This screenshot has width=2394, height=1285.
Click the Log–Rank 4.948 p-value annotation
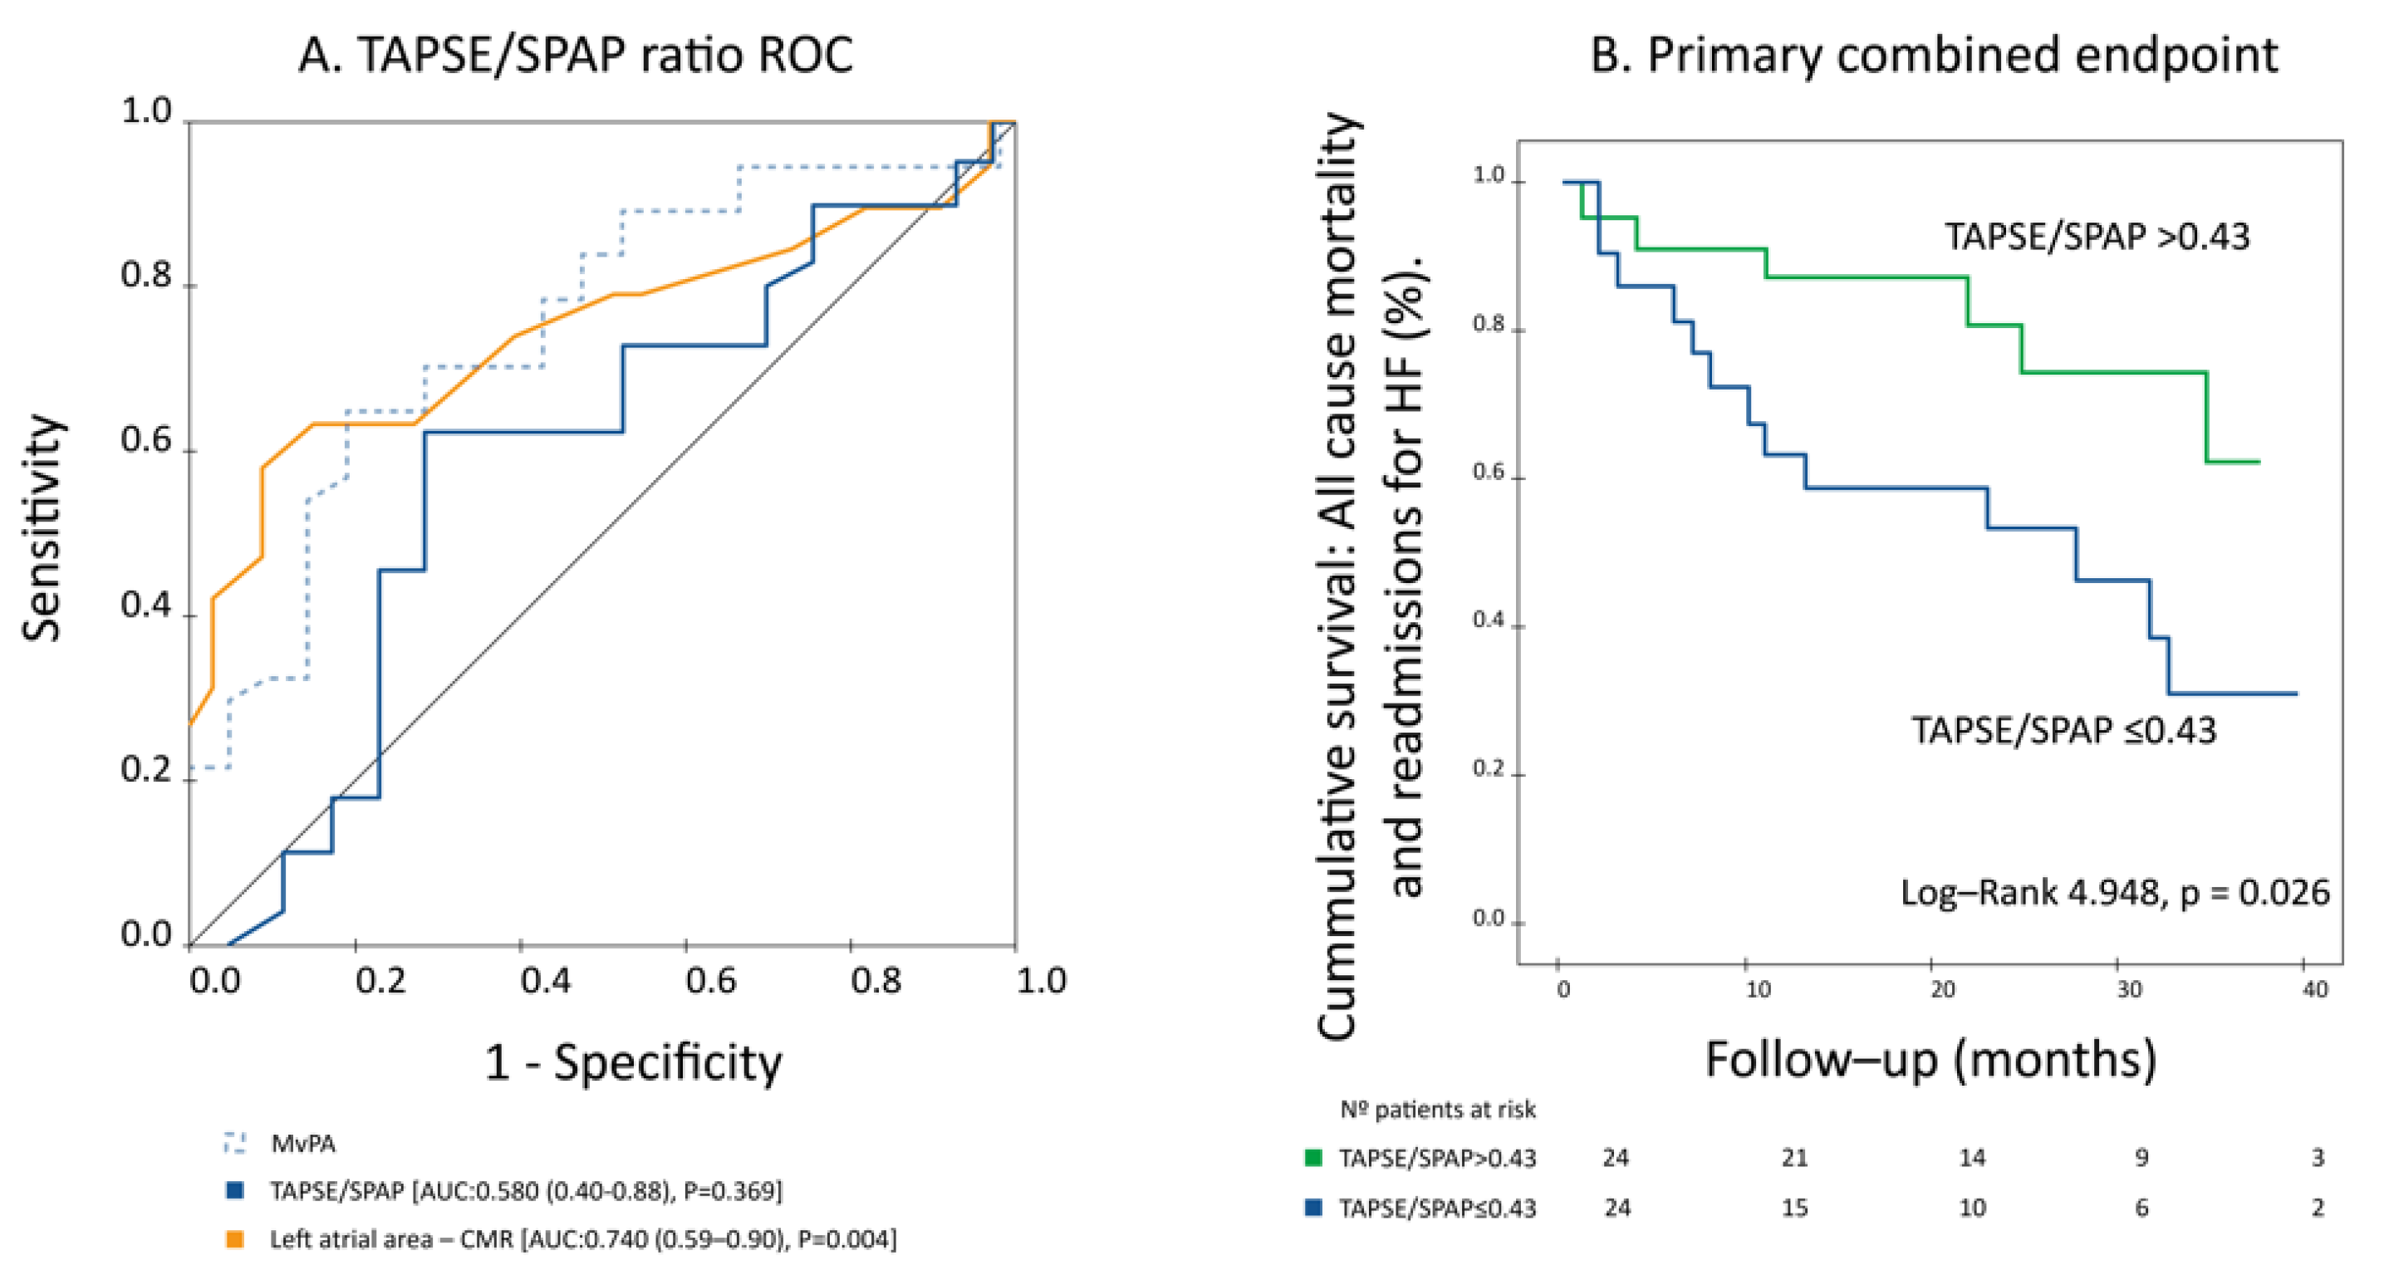(2114, 893)
